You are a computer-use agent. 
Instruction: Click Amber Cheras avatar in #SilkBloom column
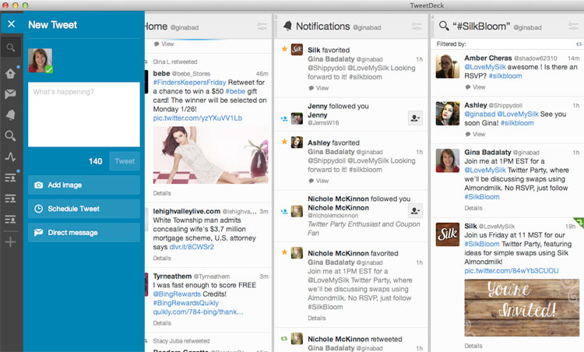point(448,66)
